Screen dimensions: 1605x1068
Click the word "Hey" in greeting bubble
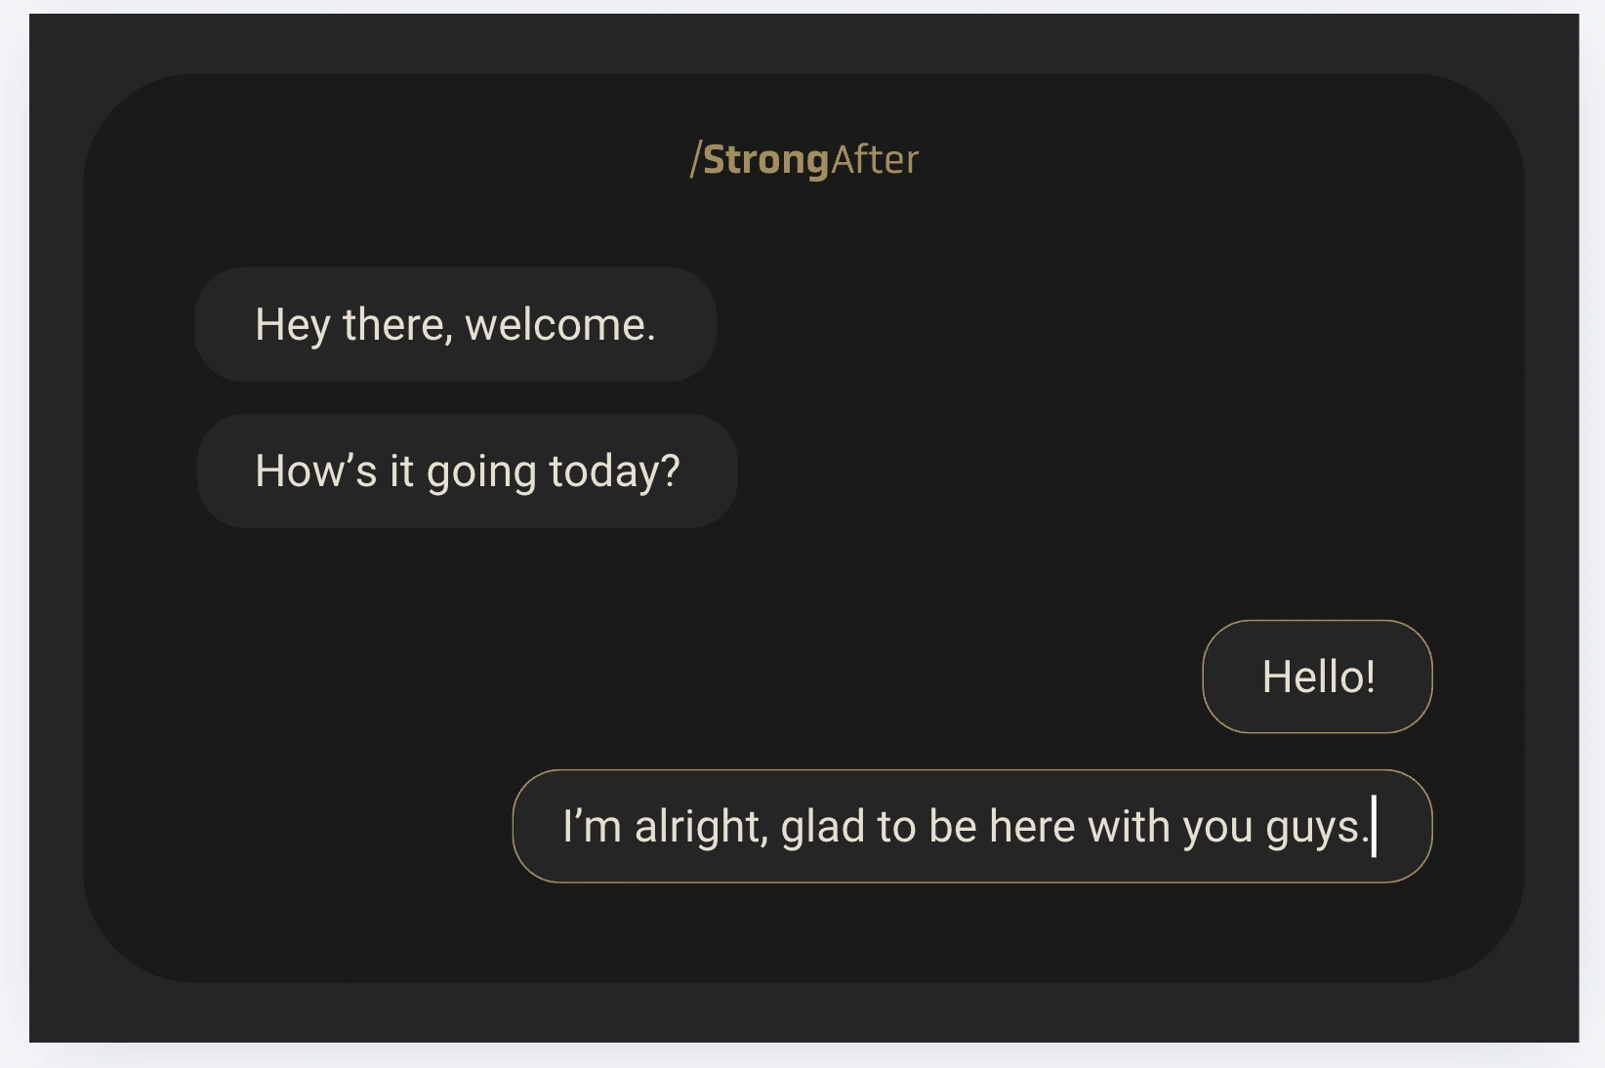[x=292, y=325]
